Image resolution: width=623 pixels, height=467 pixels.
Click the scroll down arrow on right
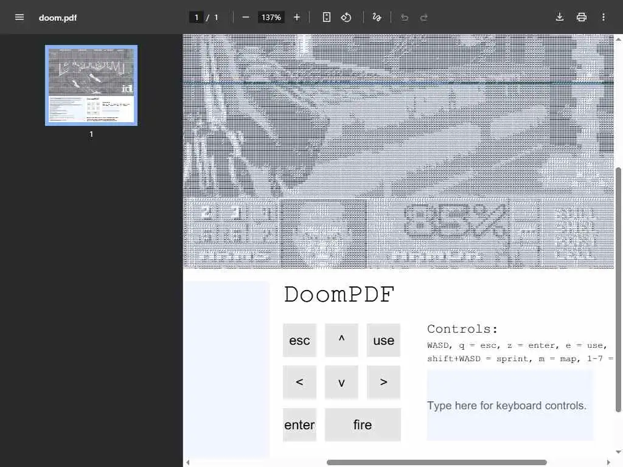[x=618, y=452]
